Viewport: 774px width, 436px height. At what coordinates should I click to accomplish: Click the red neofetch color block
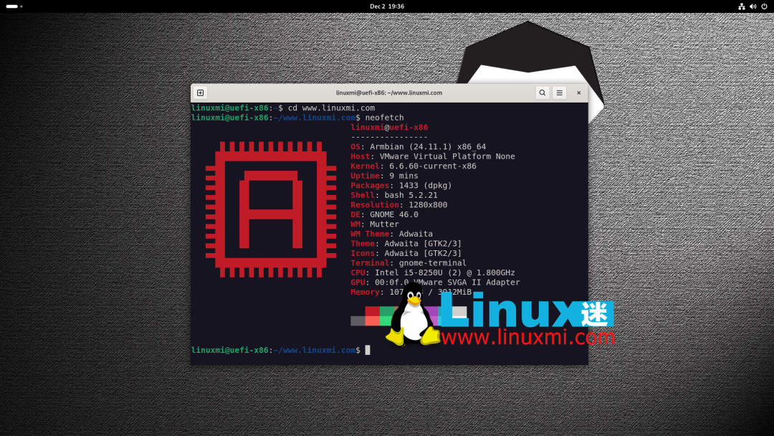pyautogui.click(x=373, y=311)
